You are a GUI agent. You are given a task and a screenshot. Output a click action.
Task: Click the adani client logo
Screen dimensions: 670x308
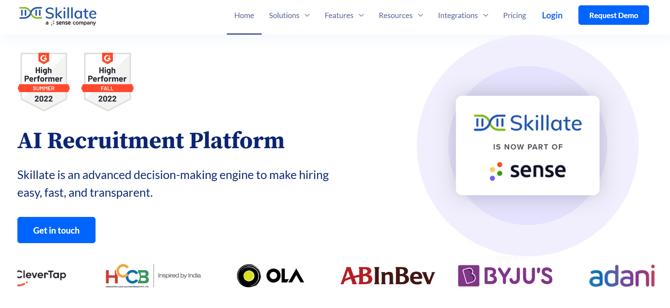tap(622, 276)
